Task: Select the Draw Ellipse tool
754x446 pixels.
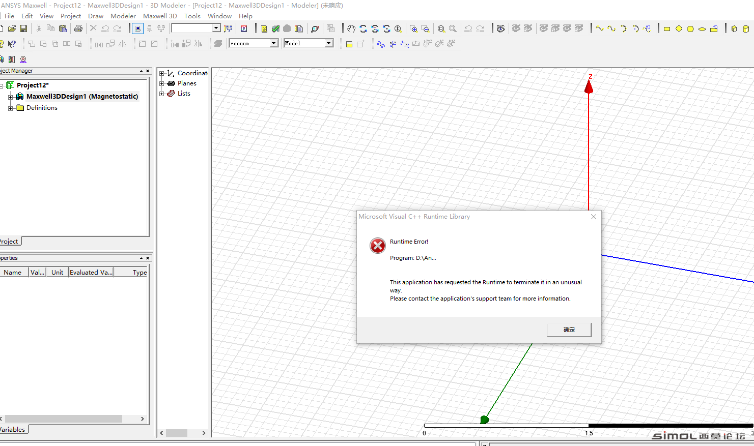Action: tap(702, 28)
